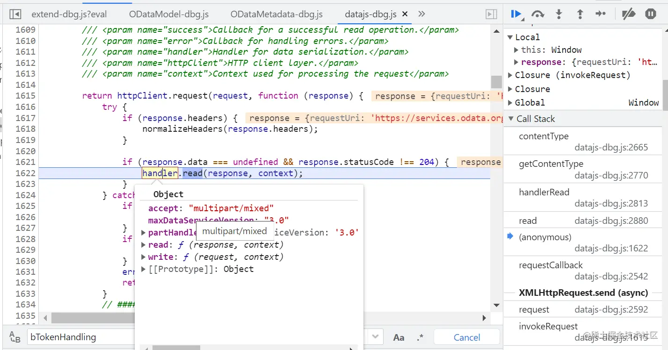Select the invokeRequest call stack frame

pos(583,332)
